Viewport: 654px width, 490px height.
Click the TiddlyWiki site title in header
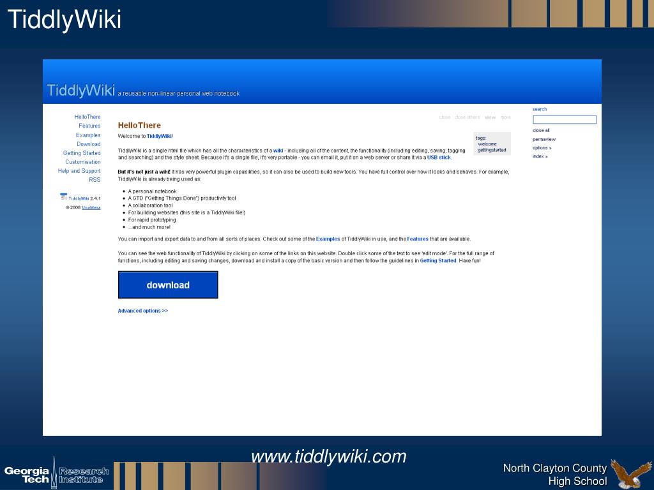[x=81, y=90]
